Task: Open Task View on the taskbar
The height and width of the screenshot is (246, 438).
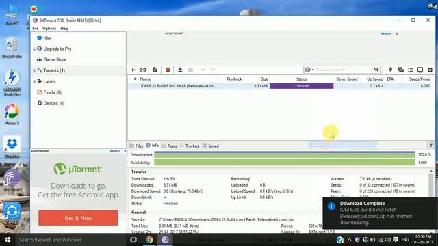Action: (x=133, y=240)
